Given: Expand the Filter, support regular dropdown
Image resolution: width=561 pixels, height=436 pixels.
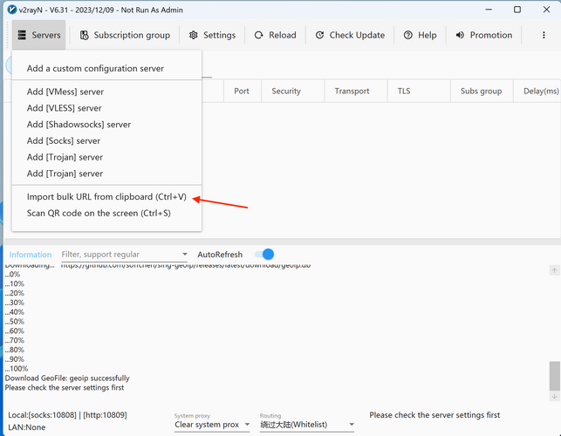Looking at the screenshot, I should [185, 255].
